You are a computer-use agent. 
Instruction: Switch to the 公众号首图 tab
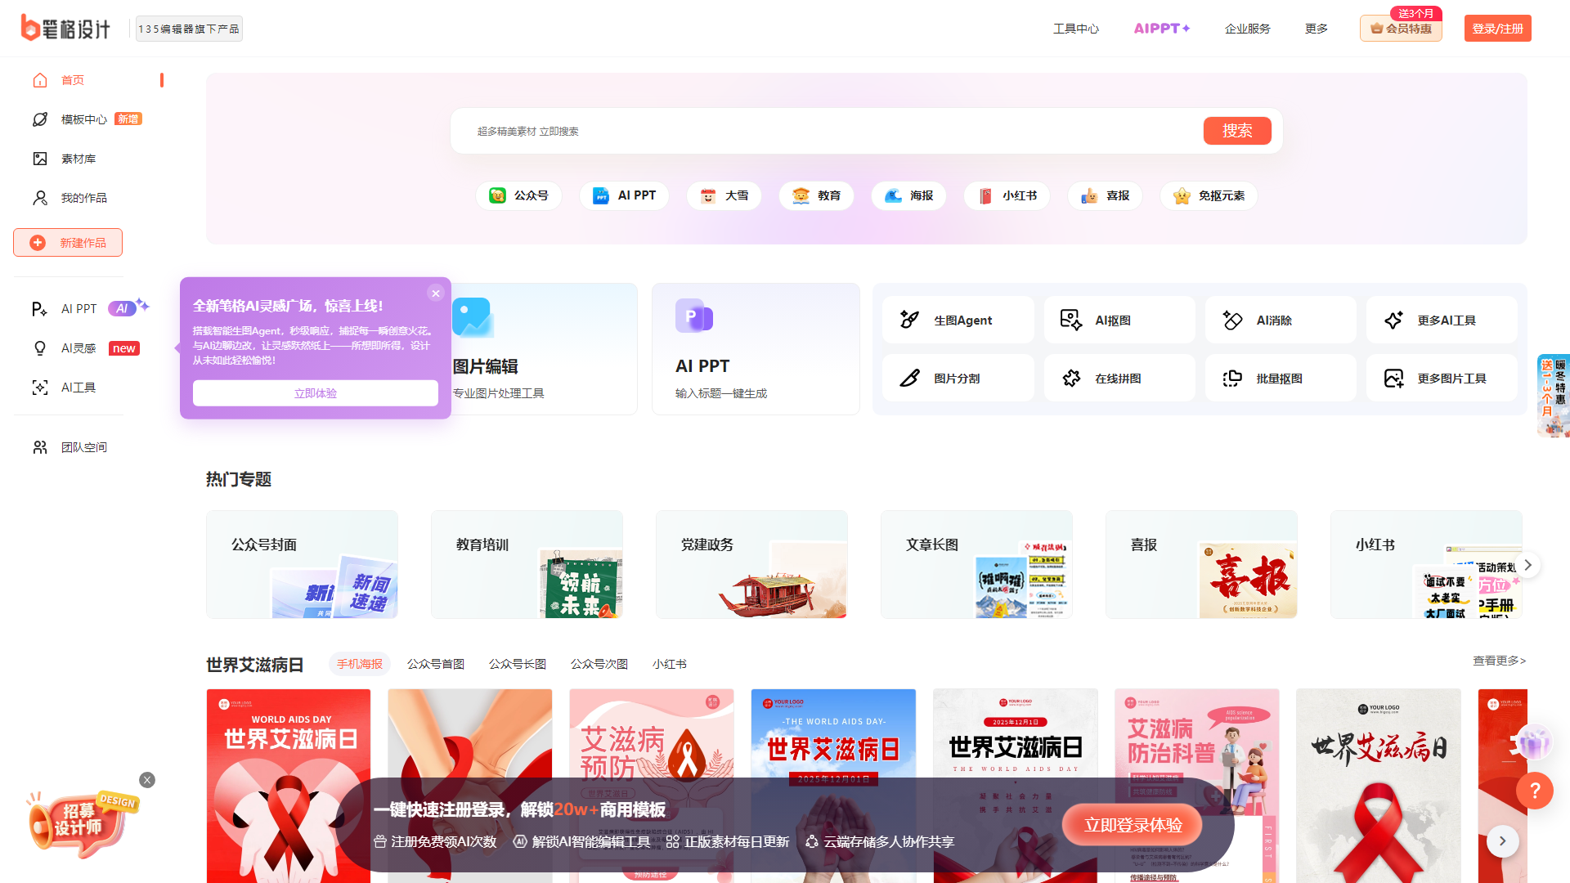point(434,663)
